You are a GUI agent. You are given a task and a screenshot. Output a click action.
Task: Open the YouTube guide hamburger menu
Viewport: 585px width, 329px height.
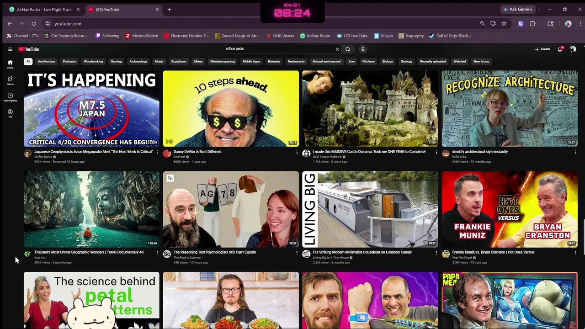coord(10,49)
